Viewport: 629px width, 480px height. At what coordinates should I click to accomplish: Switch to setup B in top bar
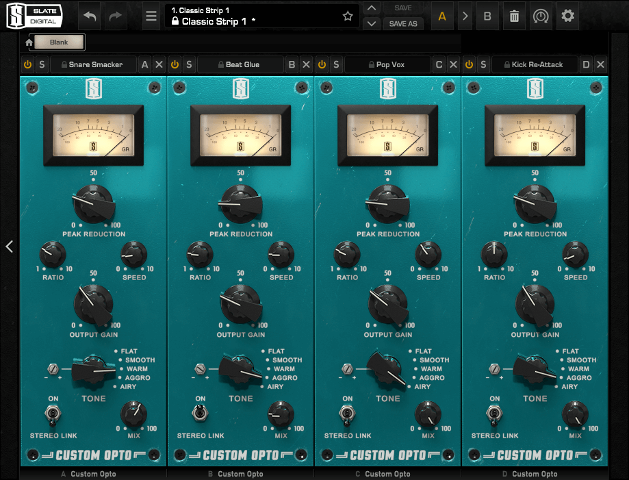point(487,16)
